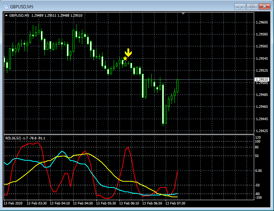Click the GBPUSD chart window icon

coord(6,7)
